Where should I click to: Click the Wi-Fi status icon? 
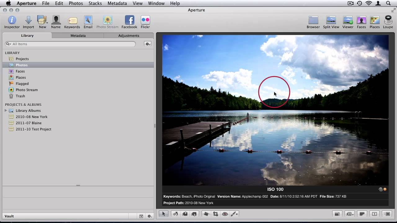(x=369, y=3)
